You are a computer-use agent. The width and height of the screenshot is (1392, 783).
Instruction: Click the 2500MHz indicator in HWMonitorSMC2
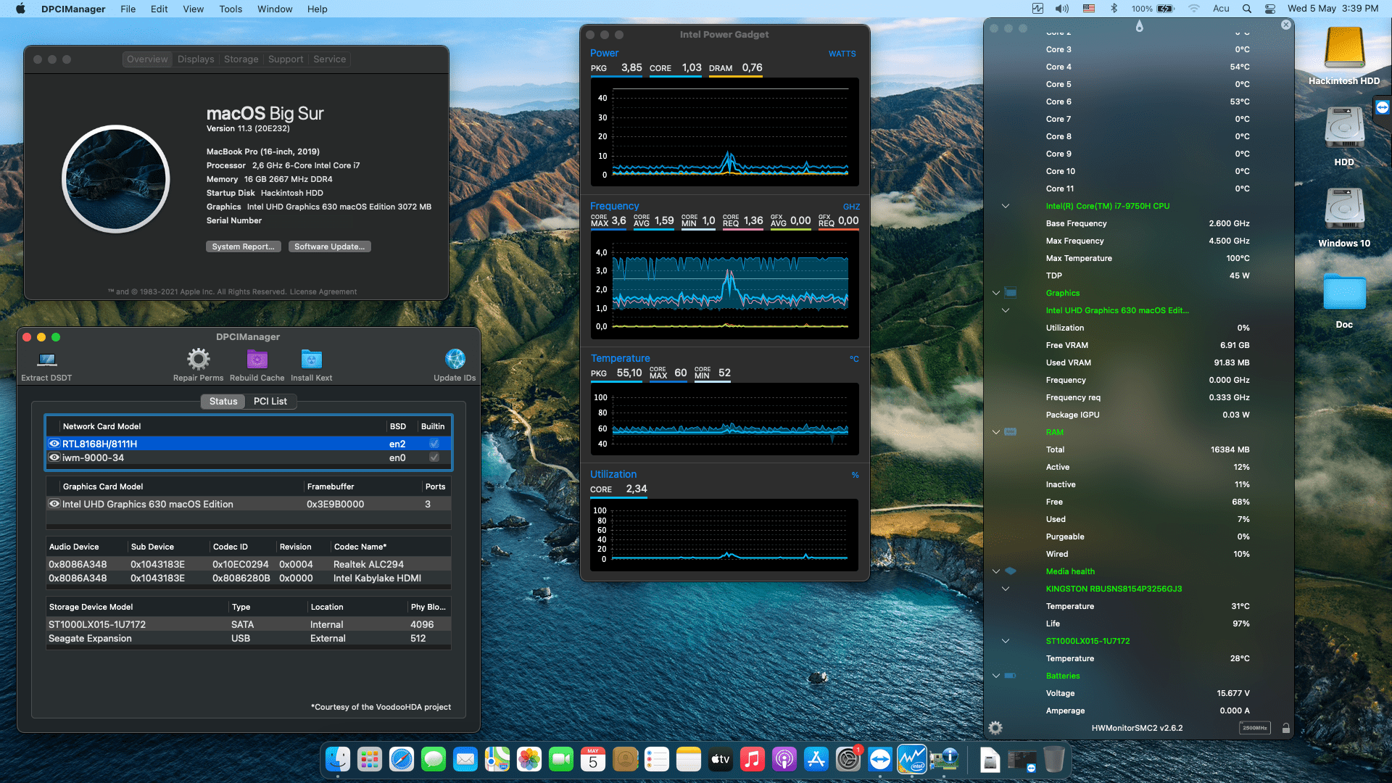click(1255, 728)
